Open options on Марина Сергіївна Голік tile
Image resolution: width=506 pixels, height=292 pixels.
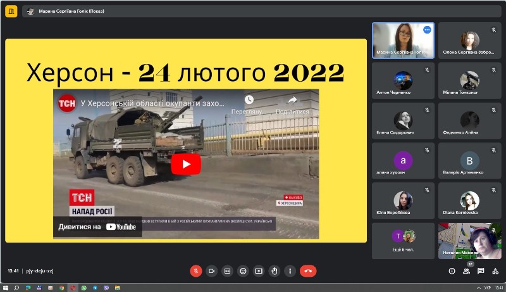427,30
